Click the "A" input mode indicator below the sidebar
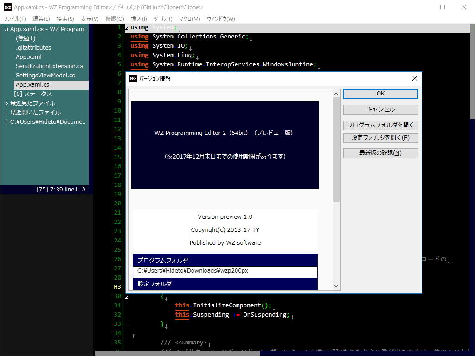This screenshot has width=475, height=356. pyautogui.click(x=83, y=190)
